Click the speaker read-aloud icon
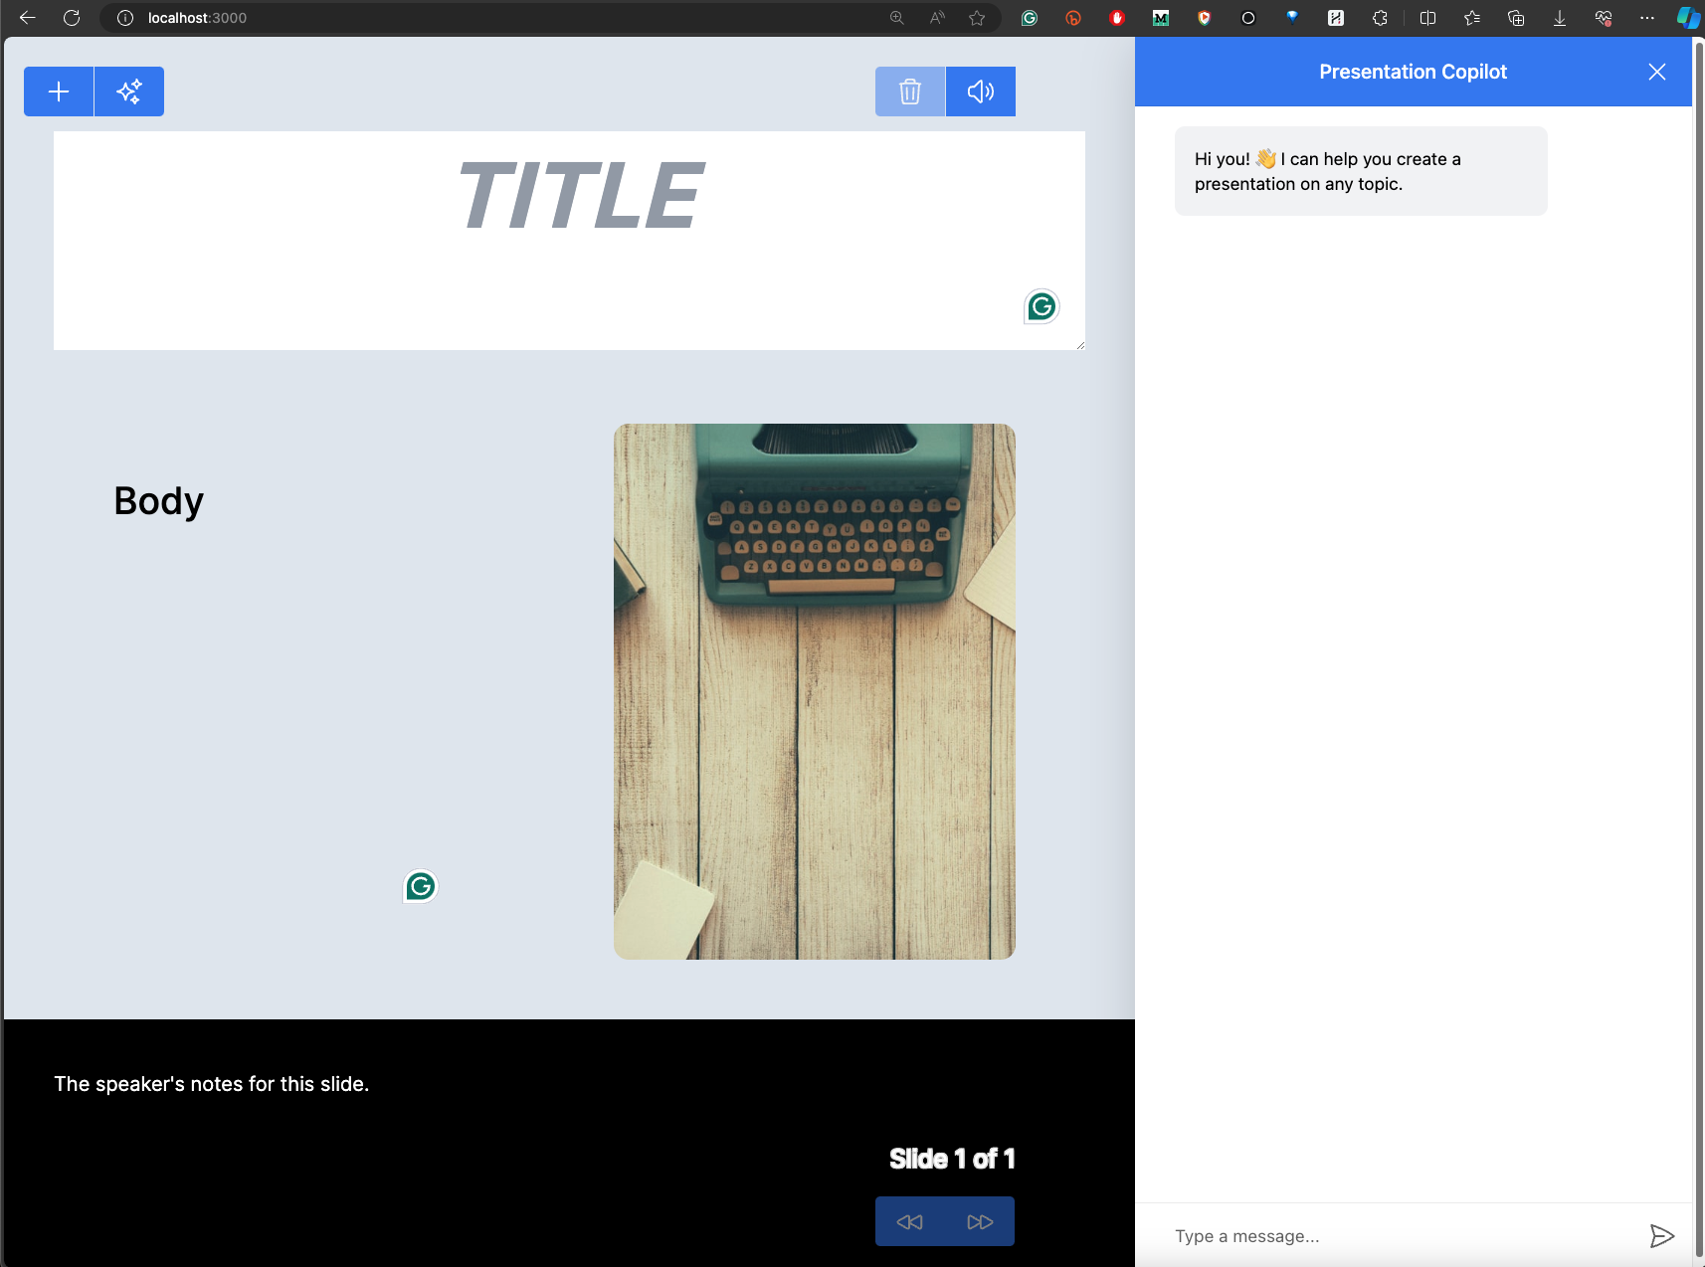The image size is (1705, 1267). coord(981,91)
